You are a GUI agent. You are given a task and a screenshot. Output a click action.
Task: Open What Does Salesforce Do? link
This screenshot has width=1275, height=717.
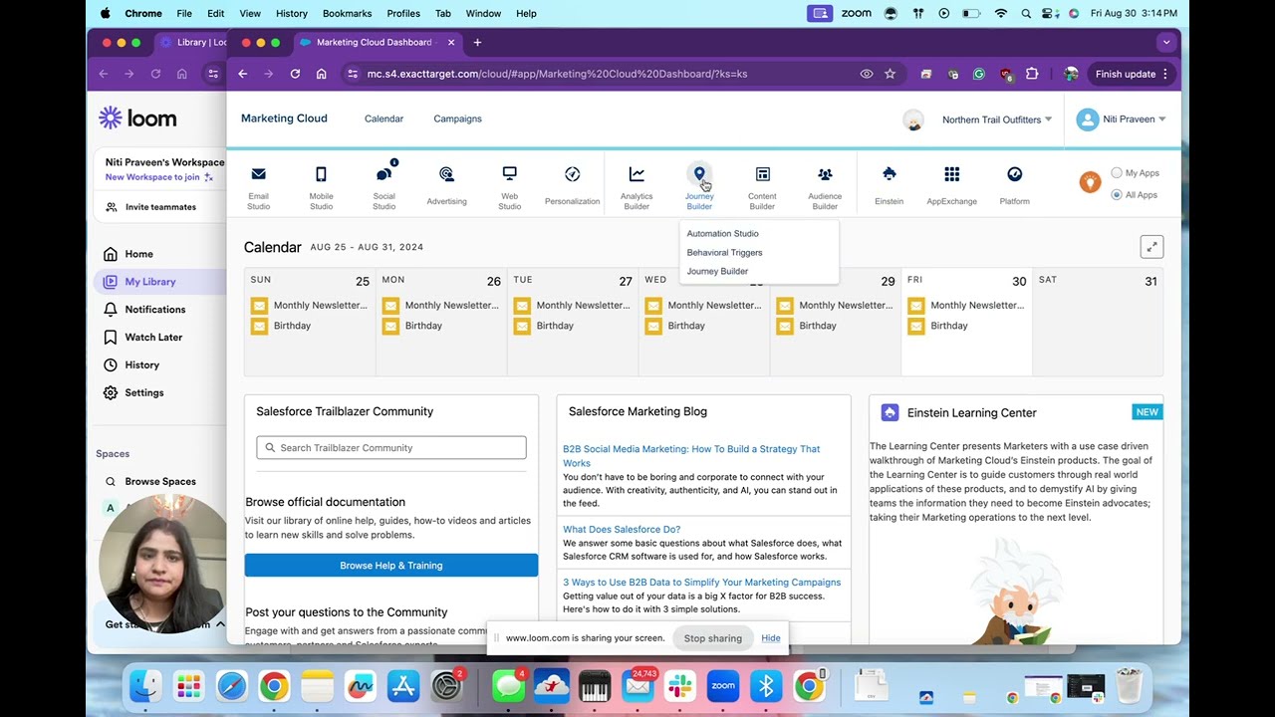(622, 530)
